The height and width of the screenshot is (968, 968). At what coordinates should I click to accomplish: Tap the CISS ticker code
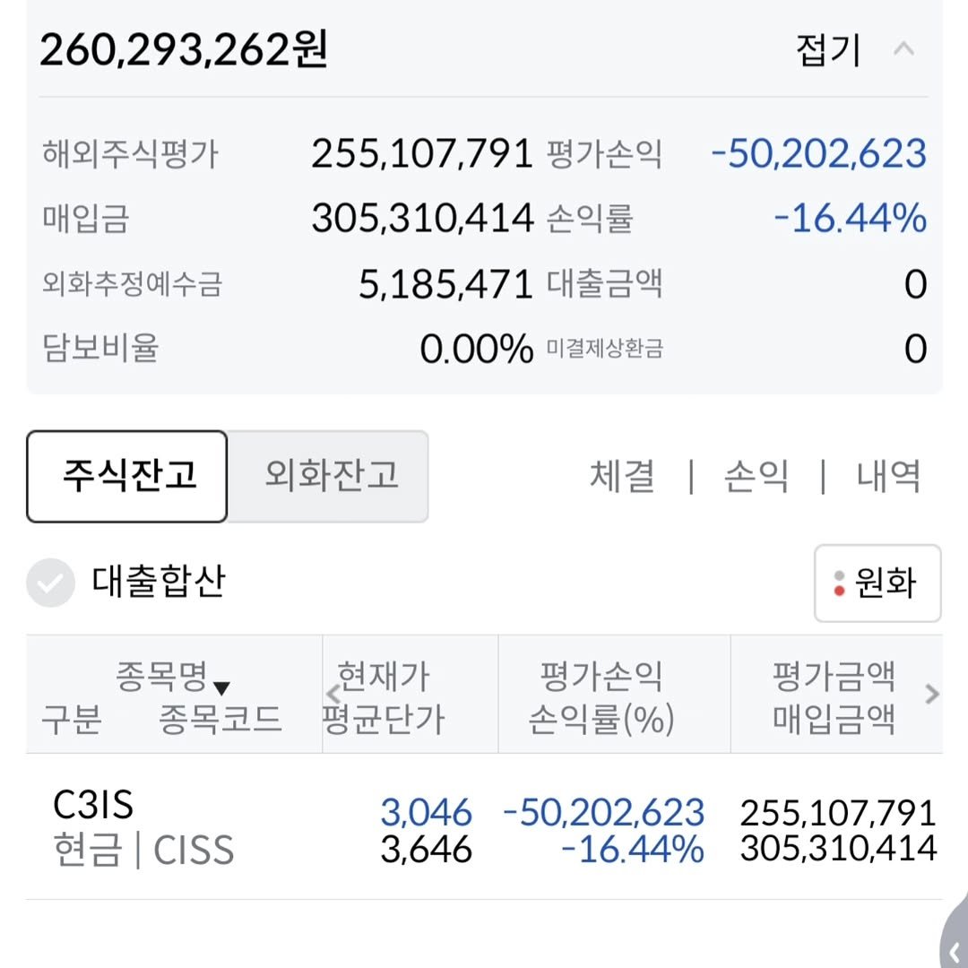pos(193,850)
